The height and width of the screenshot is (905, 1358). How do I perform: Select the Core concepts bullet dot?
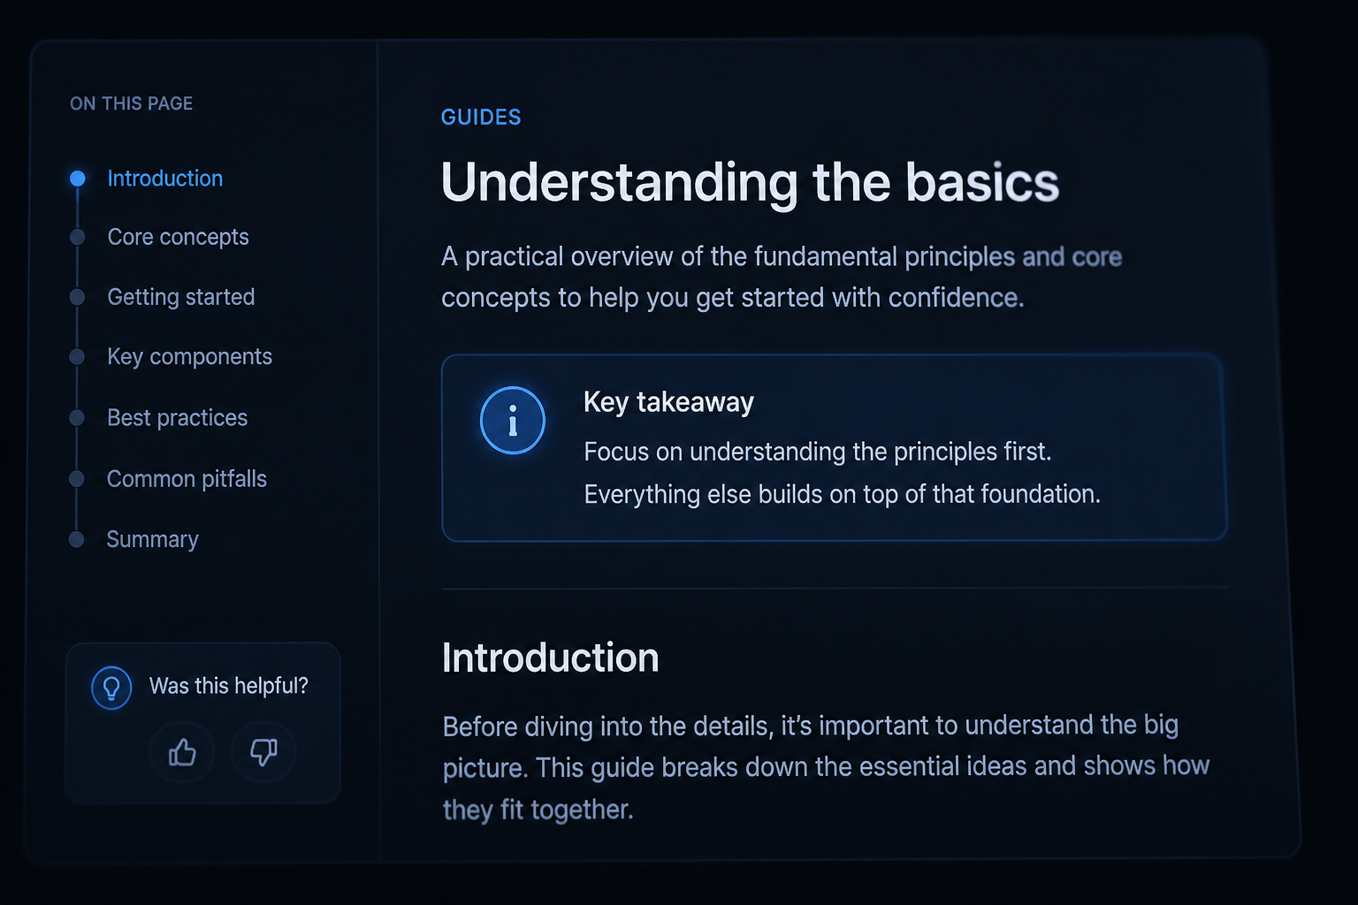(78, 237)
